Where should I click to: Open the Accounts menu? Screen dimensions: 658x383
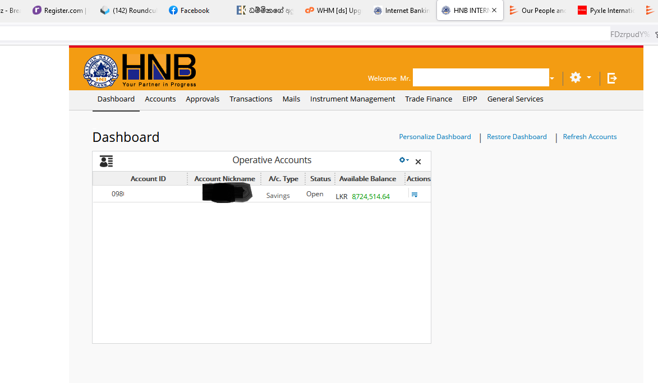pyautogui.click(x=160, y=99)
